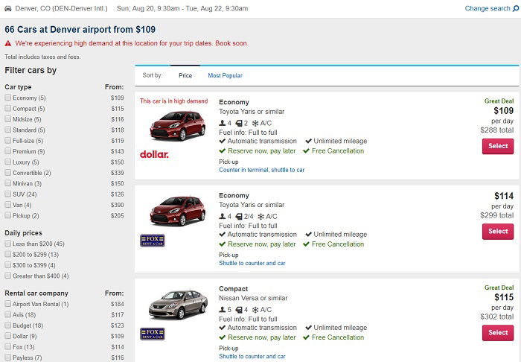Open the red Toyota Yaris thumbnail from Dollar
The height and width of the screenshot is (362, 521).
tap(177, 126)
